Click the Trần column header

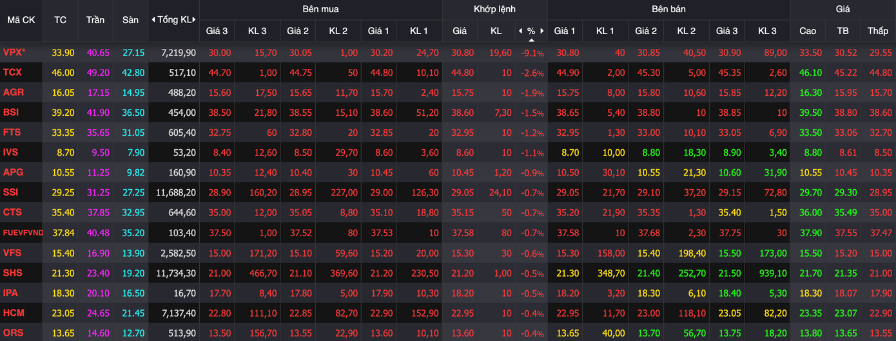click(x=95, y=20)
